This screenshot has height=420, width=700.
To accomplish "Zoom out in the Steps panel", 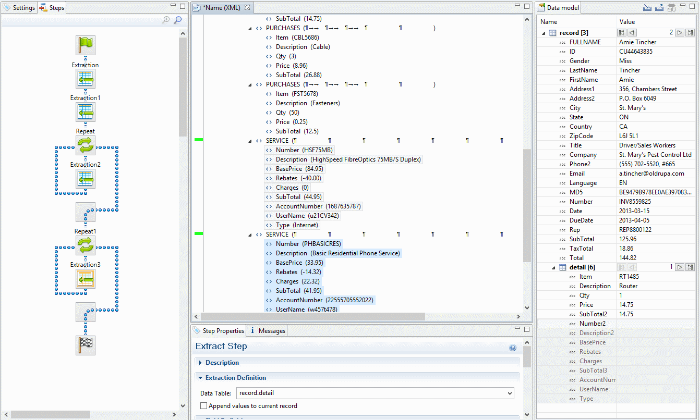I will click(x=178, y=20).
